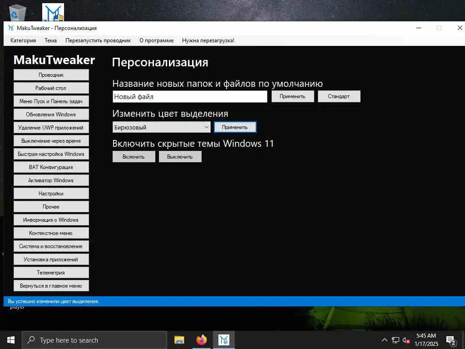Minimize the MakuTweaker window
Image resolution: width=465 pixels, height=349 pixels.
(x=419, y=28)
